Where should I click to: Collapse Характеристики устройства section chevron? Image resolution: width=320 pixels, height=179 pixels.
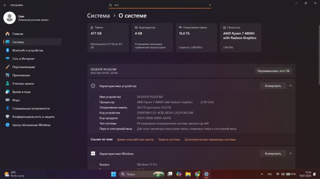tap(291, 86)
